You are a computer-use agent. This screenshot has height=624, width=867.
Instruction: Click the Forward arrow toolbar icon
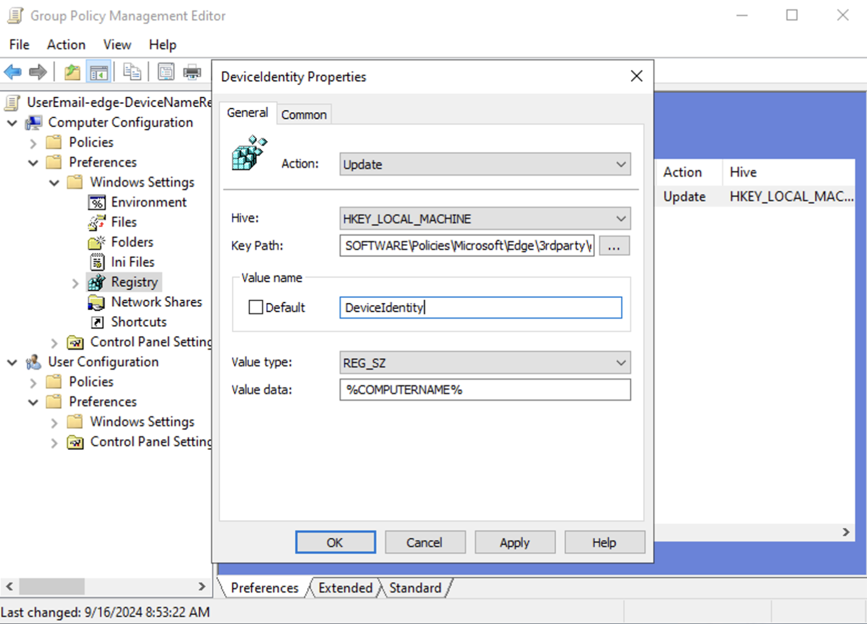(x=38, y=72)
